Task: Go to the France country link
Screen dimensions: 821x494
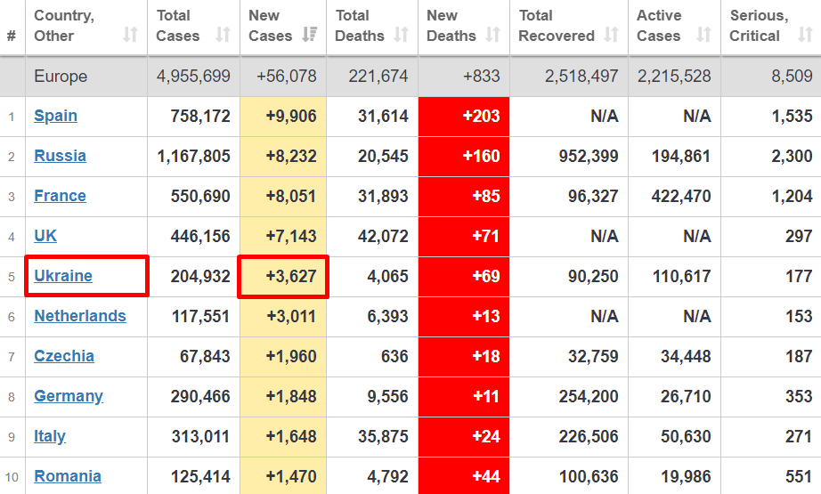Action: click(x=60, y=196)
